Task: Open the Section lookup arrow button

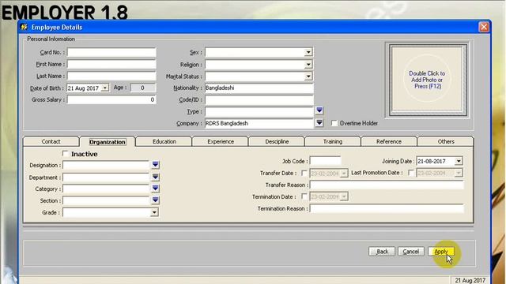Action: coord(155,200)
